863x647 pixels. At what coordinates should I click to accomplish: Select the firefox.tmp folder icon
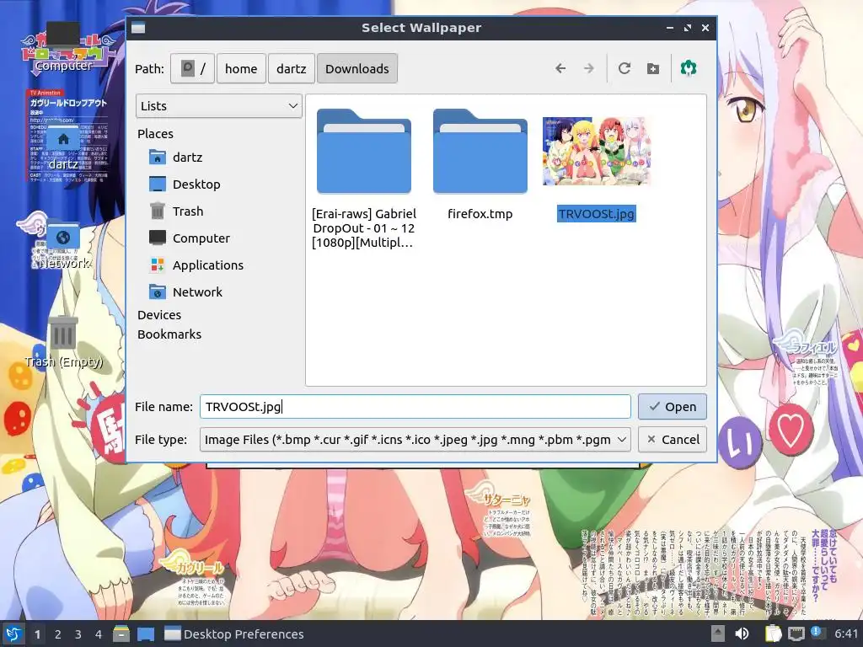(480, 152)
